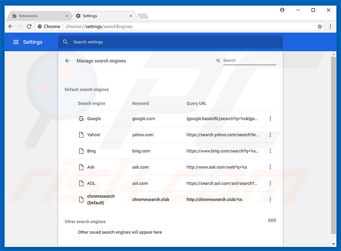
Task: Select chromesearch (Default) engine name
Action: (101, 199)
